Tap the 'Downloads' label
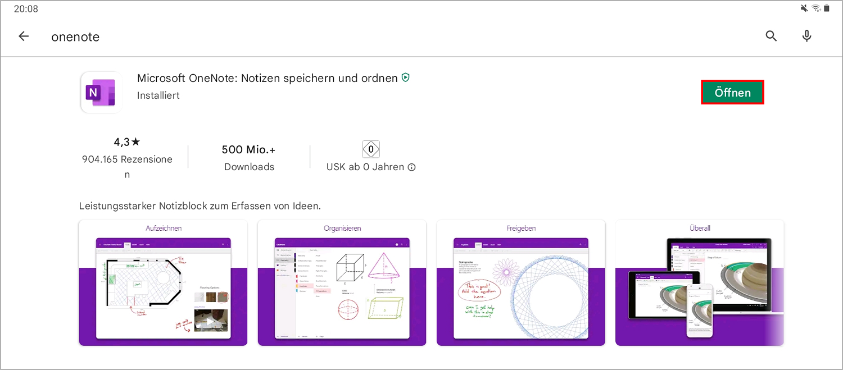The width and height of the screenshot is (843, 370). pos(249,167)
